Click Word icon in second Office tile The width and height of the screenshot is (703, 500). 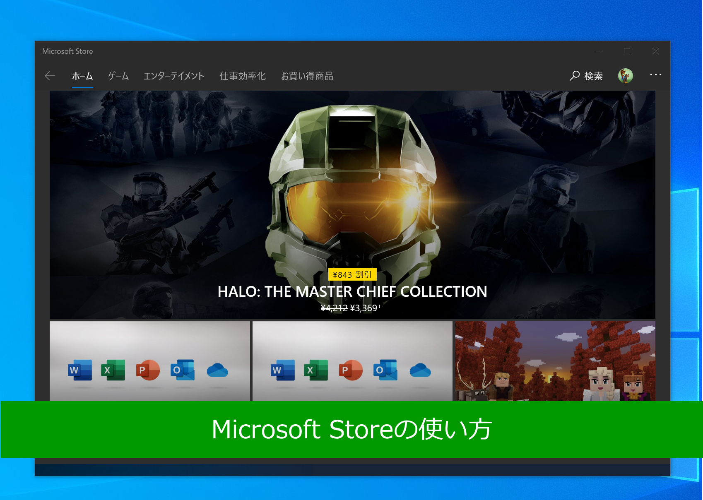click(283, 370)
